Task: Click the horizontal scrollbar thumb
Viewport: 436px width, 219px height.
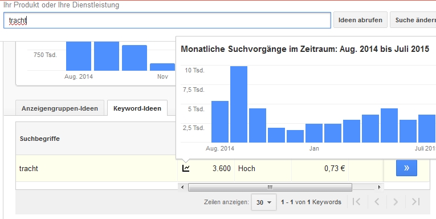Action: click(x=270, y=187)
